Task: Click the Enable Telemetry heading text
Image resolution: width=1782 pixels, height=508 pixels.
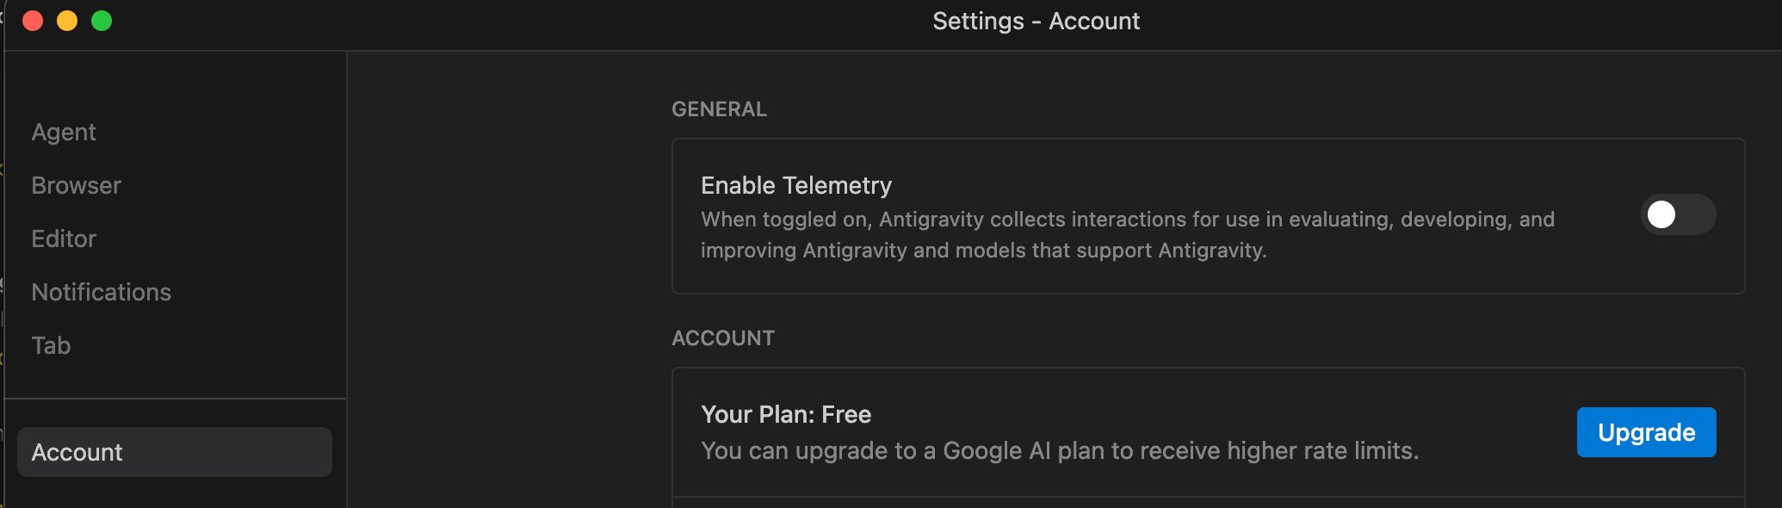Action: point(796,185)
